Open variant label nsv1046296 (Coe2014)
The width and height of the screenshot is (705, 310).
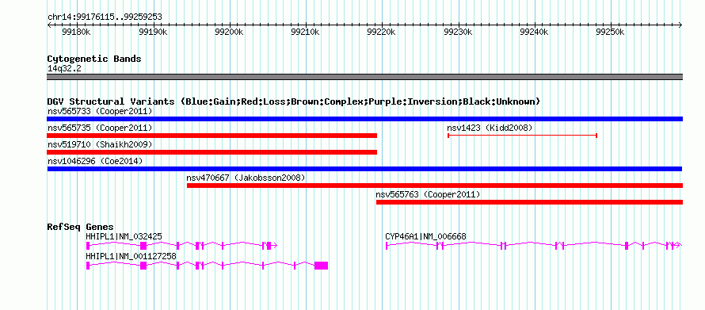tap(95, 161)
